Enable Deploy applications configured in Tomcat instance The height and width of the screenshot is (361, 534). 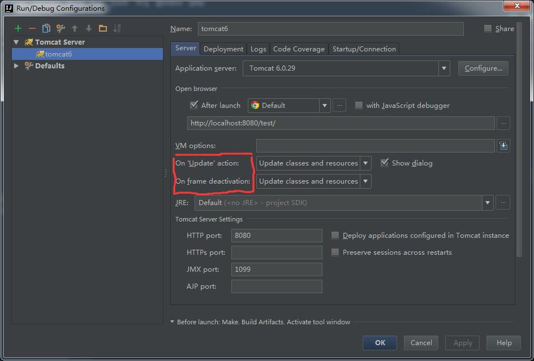coord(335,236)
